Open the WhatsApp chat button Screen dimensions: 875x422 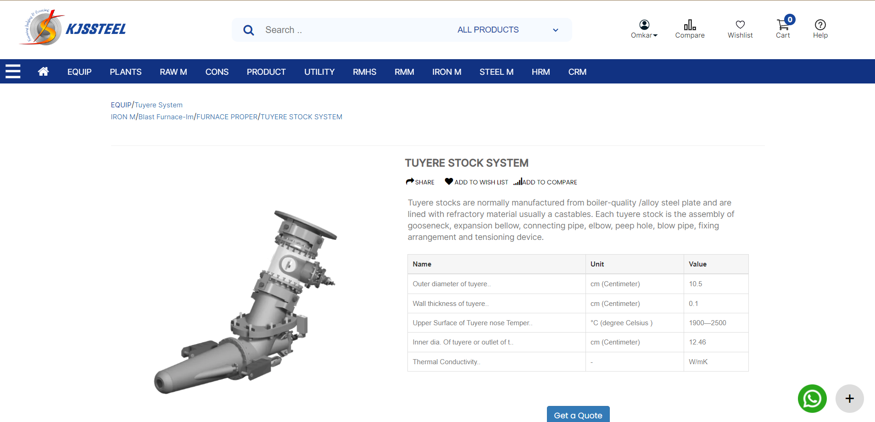point(812,399)
